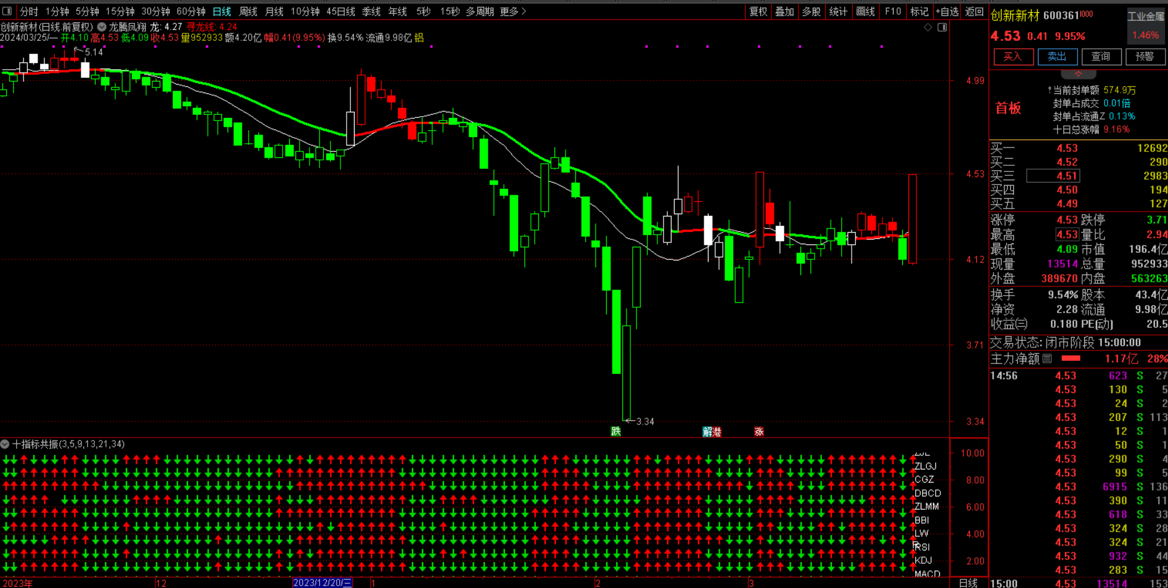This screenshot has width=1168, height=588.
Task: Select the 5秒 period tab
Action: click(423, 11)
